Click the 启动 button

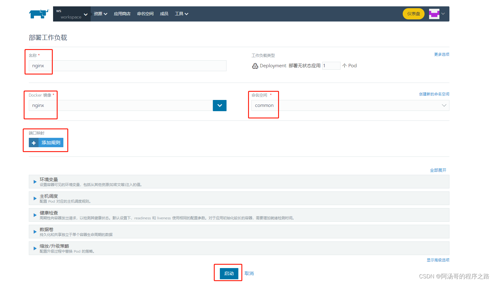tap(229, 274)
